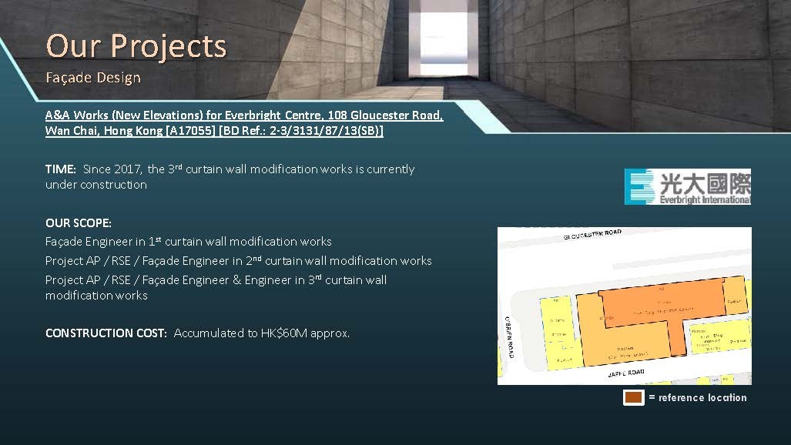Click the '= reference location' legend text

click(697, 397)
